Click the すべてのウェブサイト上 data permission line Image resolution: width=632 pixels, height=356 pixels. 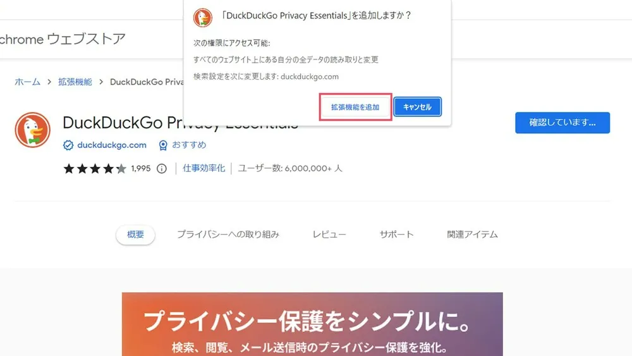[286, 59]
